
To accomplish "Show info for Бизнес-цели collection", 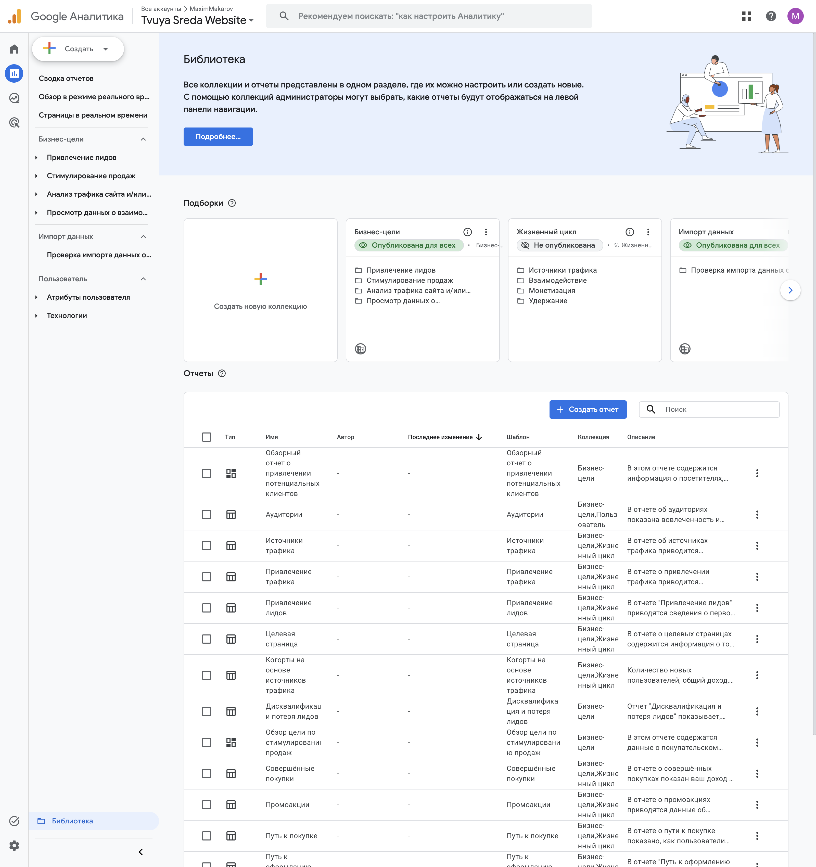I will pos(467,232).
